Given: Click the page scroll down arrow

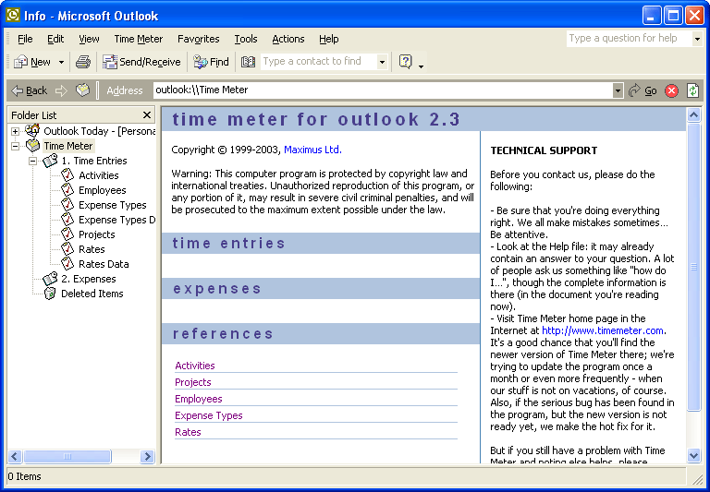Looking at the screenshot, I should (693, 455).
